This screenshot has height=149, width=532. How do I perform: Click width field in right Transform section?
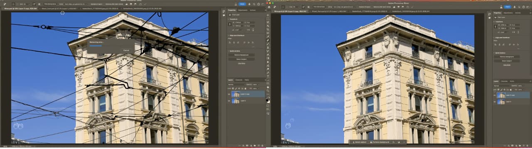click(x=504, y=24)
